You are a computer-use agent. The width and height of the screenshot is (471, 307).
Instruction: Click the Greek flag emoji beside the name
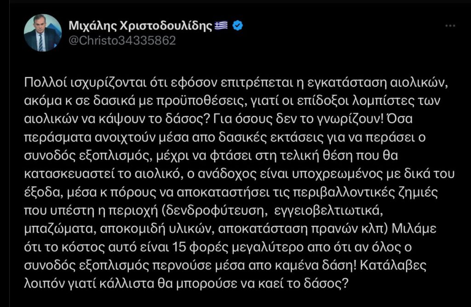coord(221,25)
